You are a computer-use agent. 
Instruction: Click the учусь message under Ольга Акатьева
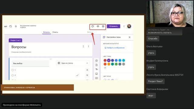pyautogui.click(x=151, y=53)
